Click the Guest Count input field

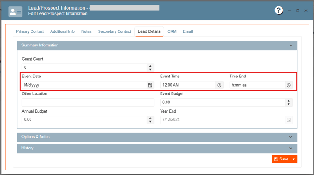click(x=84, y=67)
